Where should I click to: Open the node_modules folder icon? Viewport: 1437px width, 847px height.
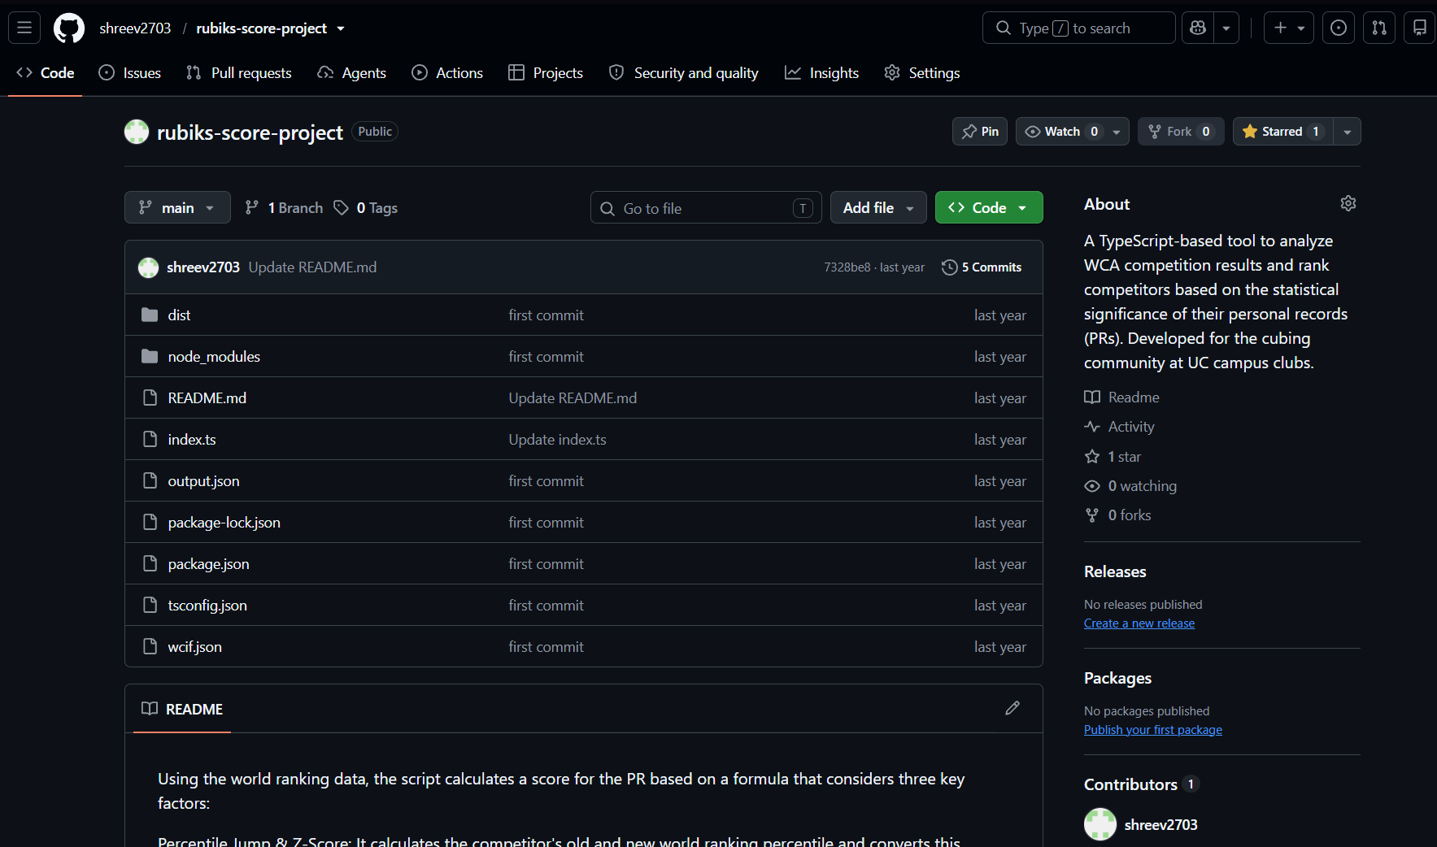coord(150,356)
